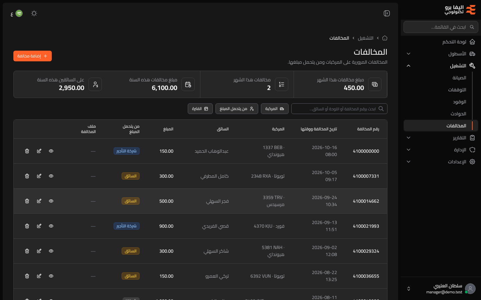
Task: Edit violation 4100007331
Action: [x=39, y=176]
